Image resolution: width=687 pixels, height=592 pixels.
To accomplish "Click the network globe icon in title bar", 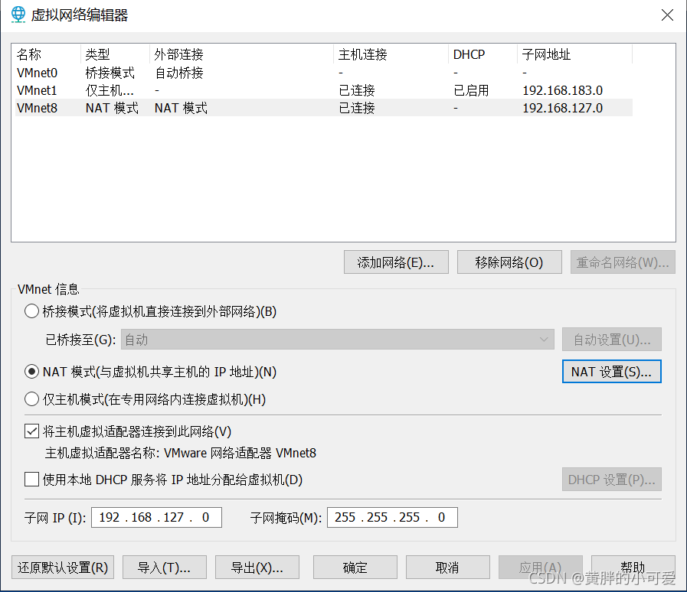I will pyautogui.click(x=18, y=15).
